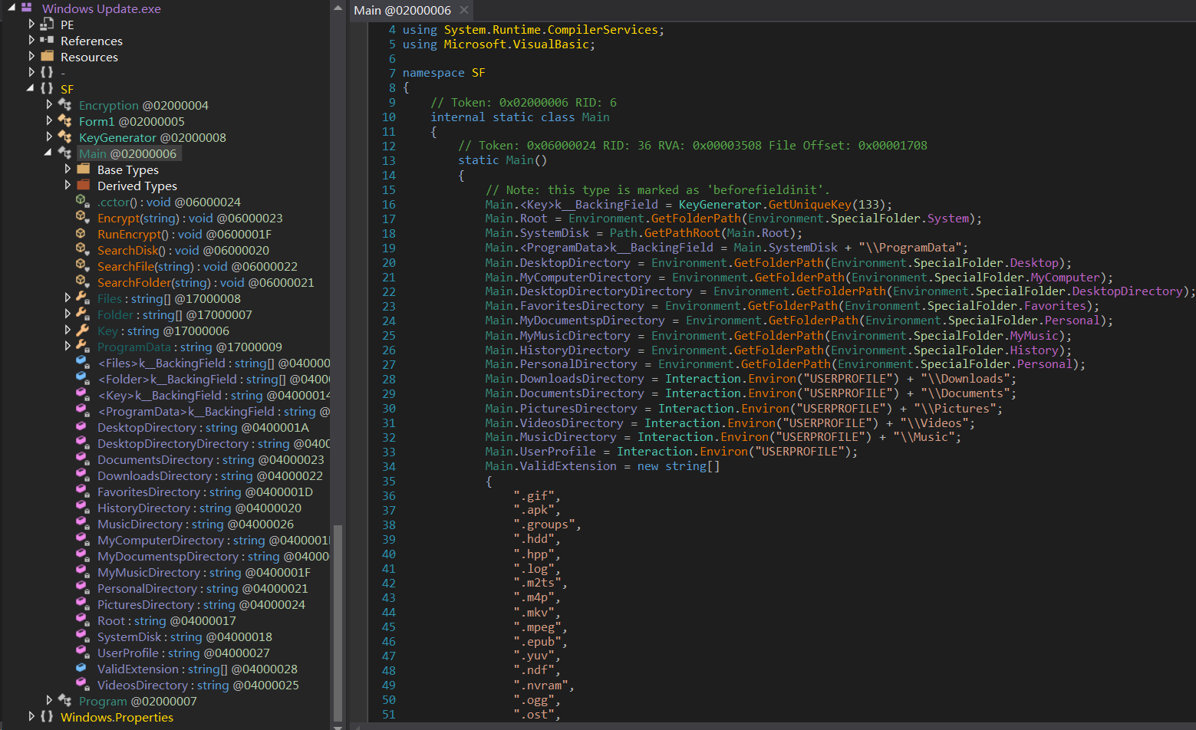The image size is (1196, 730).
Task: Select Encrypt(string) method in tree
Action: click(189, 218)
